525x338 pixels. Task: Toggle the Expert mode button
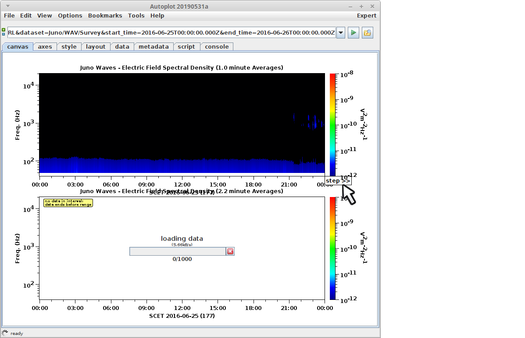pos(366,16)
